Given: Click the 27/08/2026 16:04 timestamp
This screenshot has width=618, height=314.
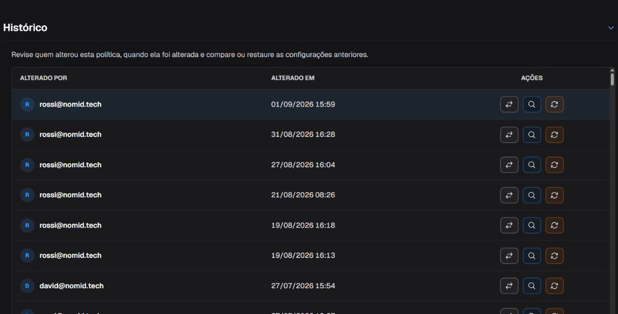Looking at the screenshot, I should point(303,165).
